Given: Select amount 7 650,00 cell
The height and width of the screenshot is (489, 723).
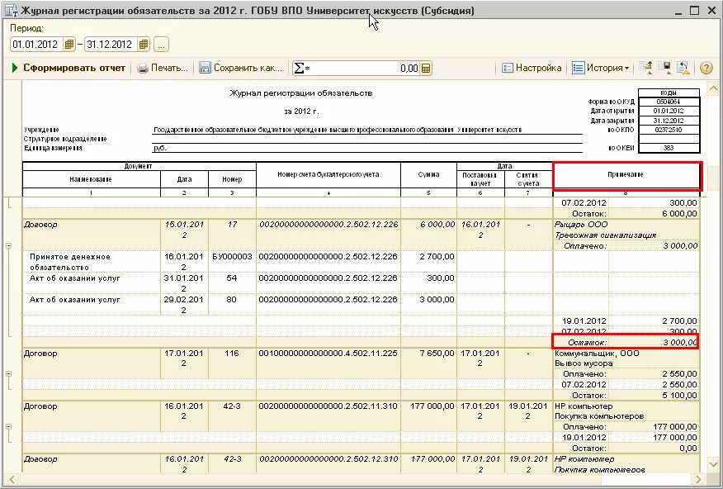Looking at the screenshot, I should (x=428, y=363).
